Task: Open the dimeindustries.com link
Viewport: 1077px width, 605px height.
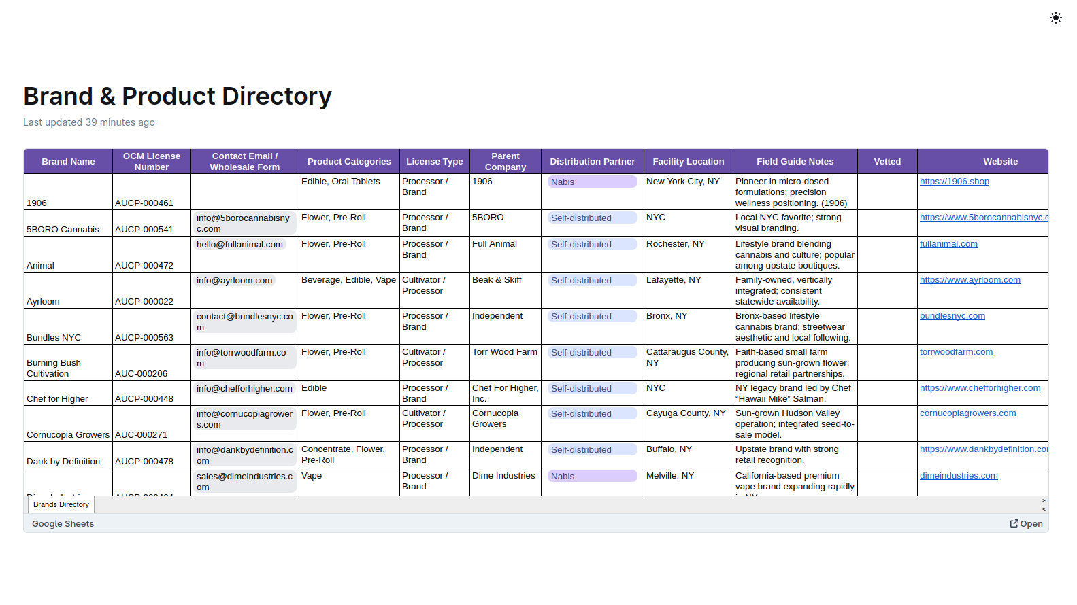Action: point(959,476)
